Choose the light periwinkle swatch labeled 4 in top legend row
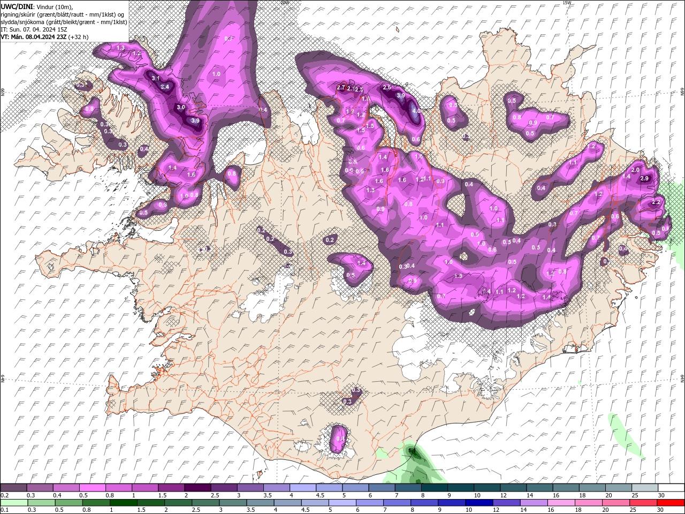This screenshot has height=514, width=685. (302, 488)
